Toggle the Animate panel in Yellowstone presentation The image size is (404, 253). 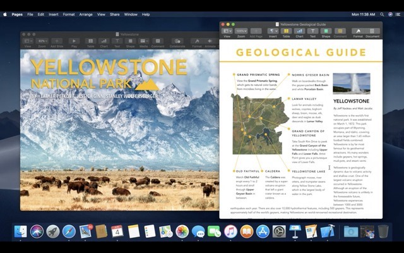point(211,41)
